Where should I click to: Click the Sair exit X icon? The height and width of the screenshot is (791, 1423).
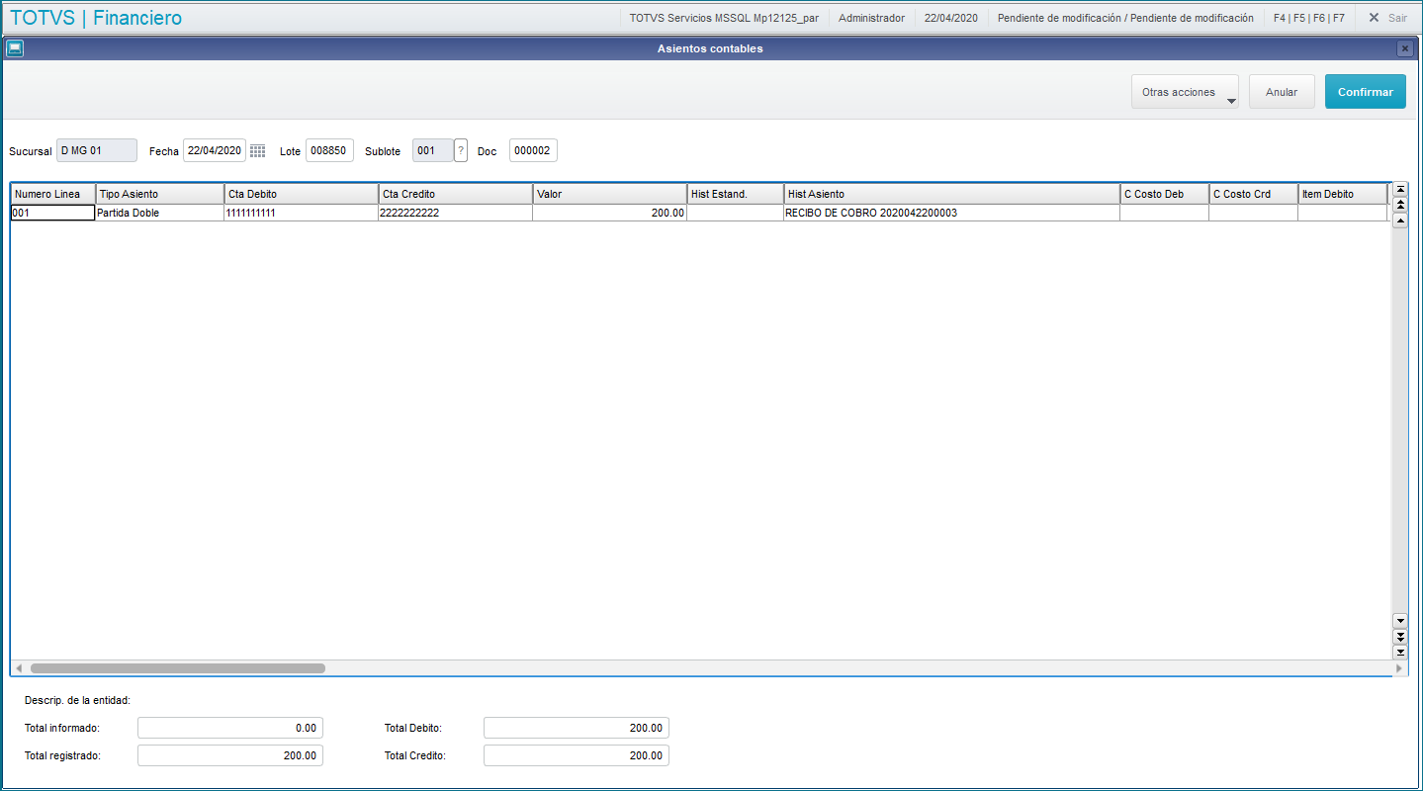pyautogui.click(x=1374, y=18)
